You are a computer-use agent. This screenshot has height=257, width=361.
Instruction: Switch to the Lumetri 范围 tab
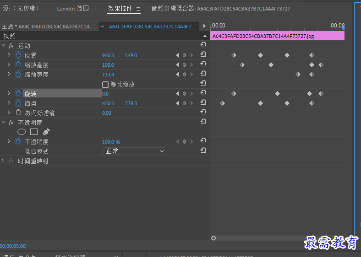pyautogui.click(x=73, y=9)
